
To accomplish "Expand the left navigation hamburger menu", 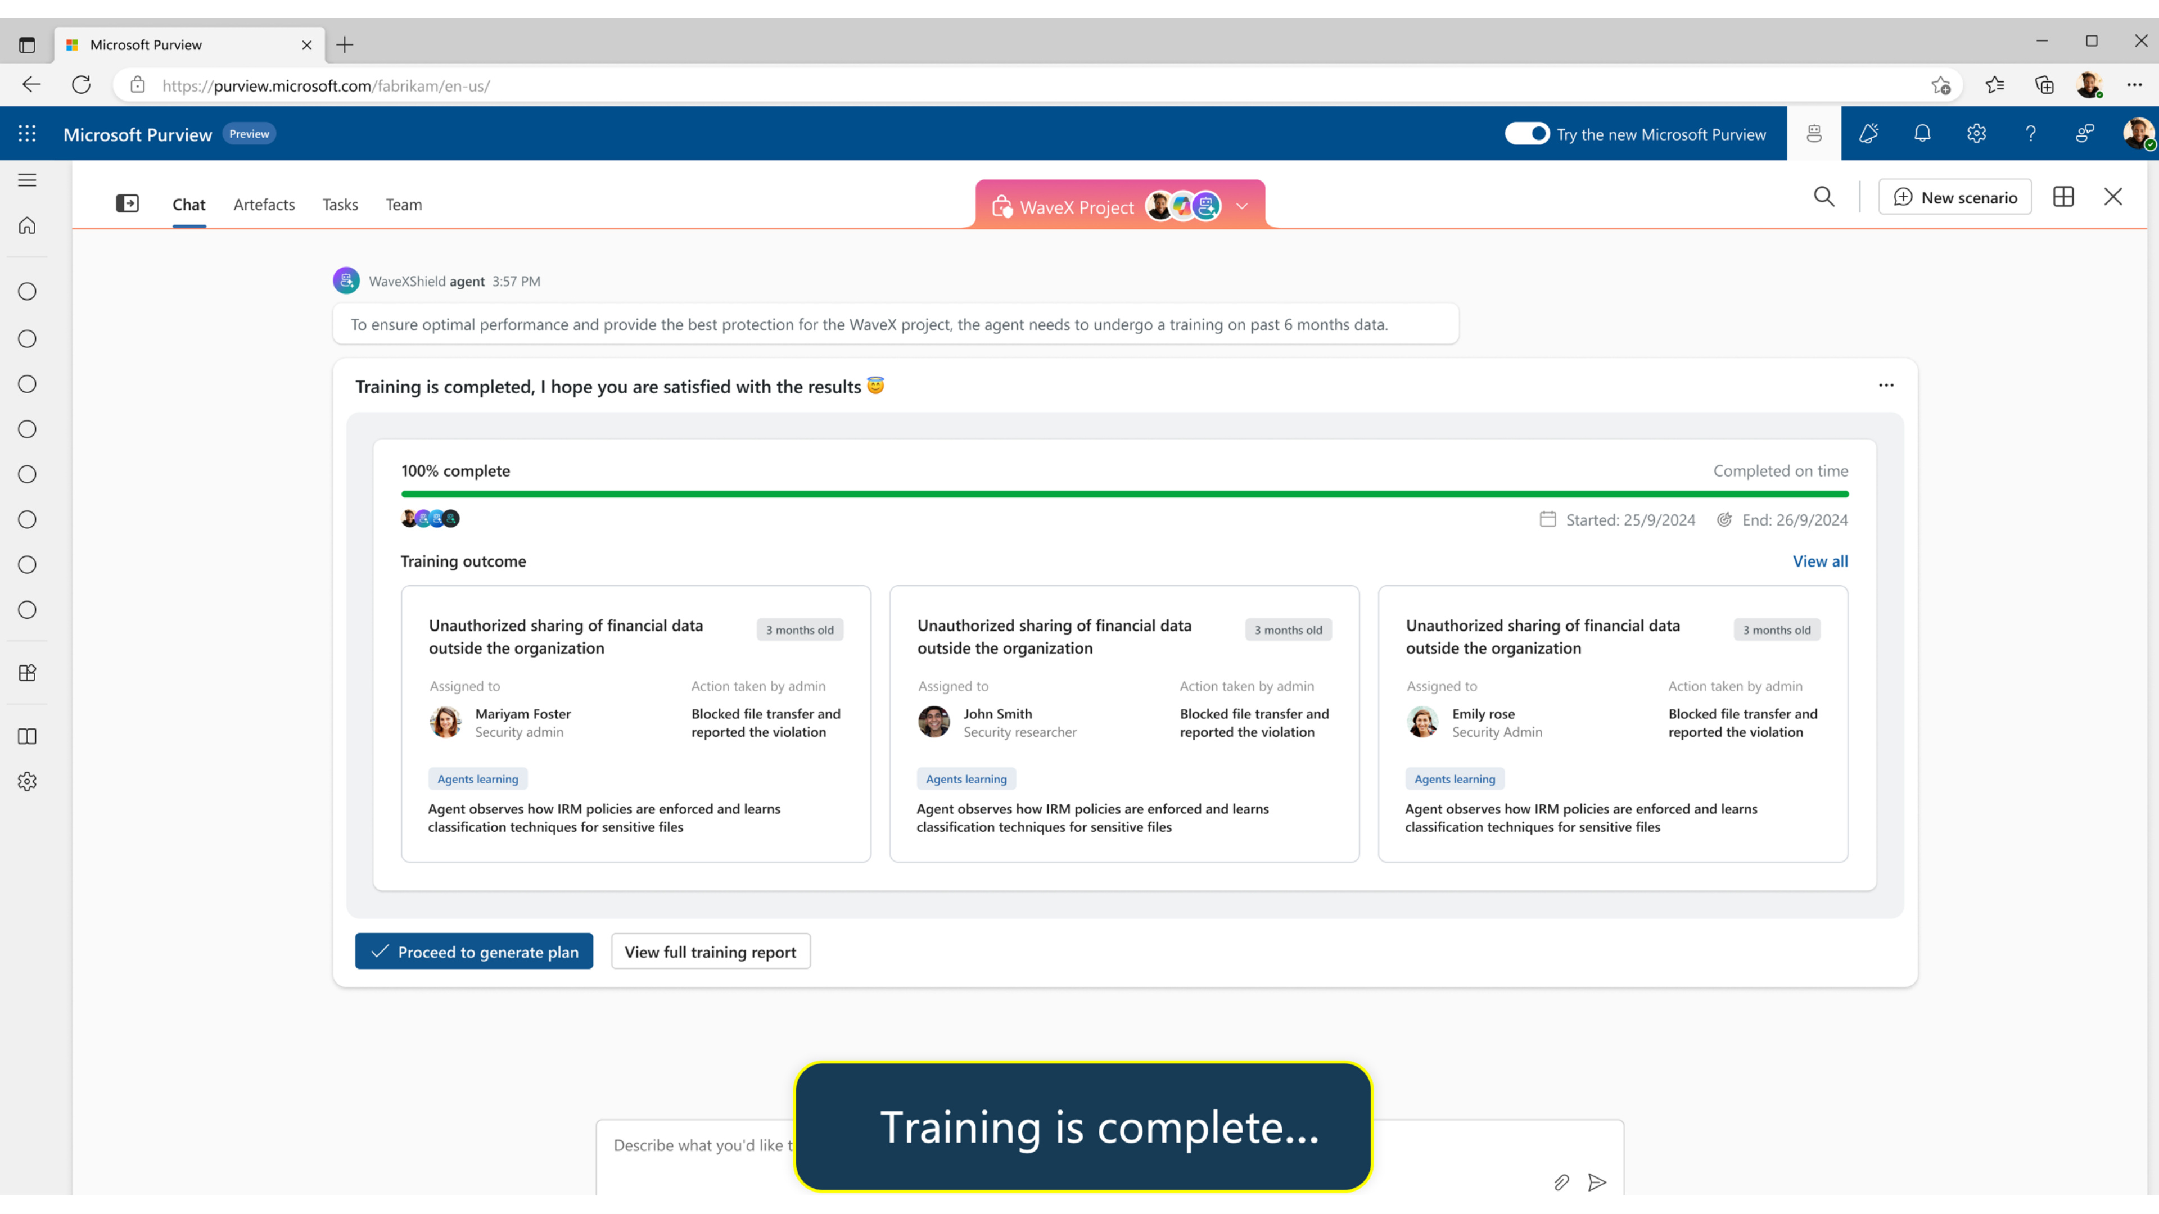I will [x=27, y=180].
